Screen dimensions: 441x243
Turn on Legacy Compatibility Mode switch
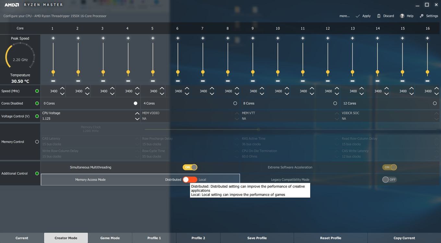point(389,180)
